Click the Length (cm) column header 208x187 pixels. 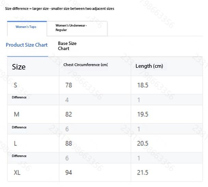coord(149,66)
